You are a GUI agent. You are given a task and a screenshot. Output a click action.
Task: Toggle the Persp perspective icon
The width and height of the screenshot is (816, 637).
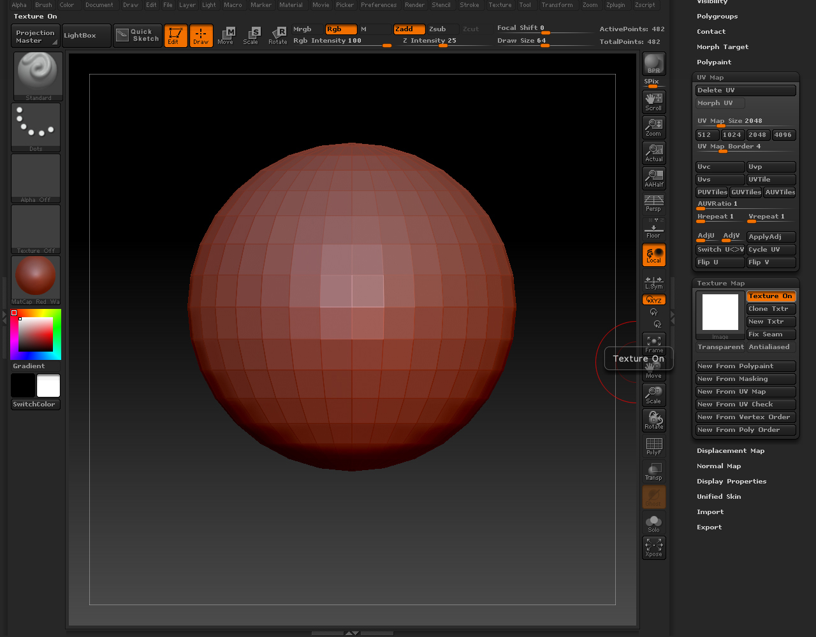point(653,203)
